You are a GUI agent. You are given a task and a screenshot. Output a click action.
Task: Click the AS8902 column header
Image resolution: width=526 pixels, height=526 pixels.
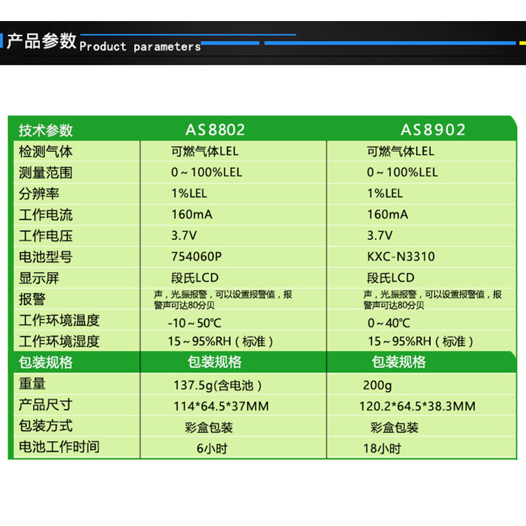[x=433, y=130]
